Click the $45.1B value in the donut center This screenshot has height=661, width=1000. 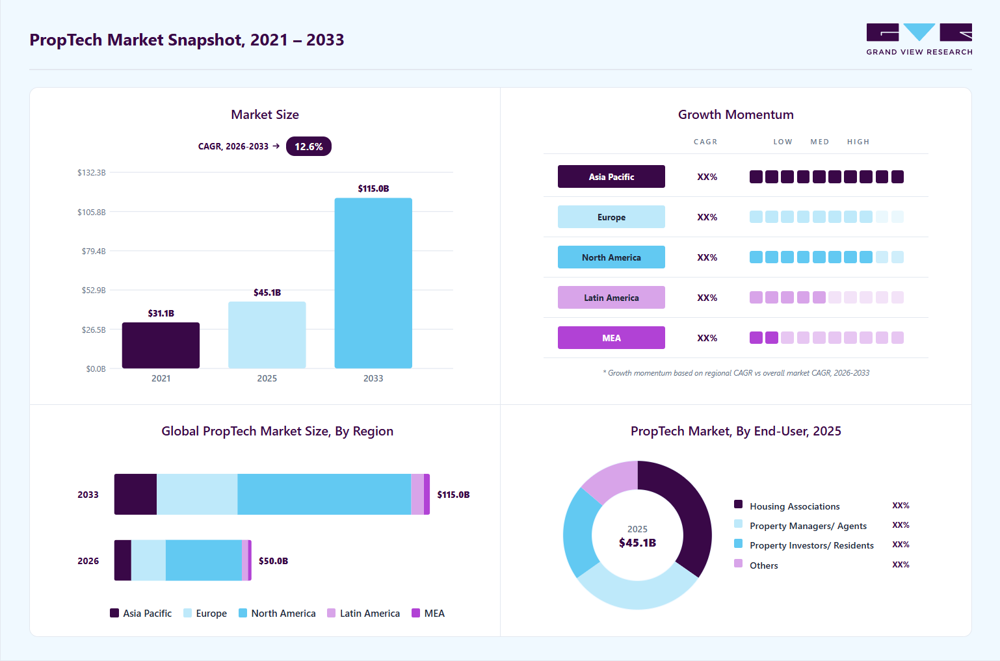(x=637, y=543)
